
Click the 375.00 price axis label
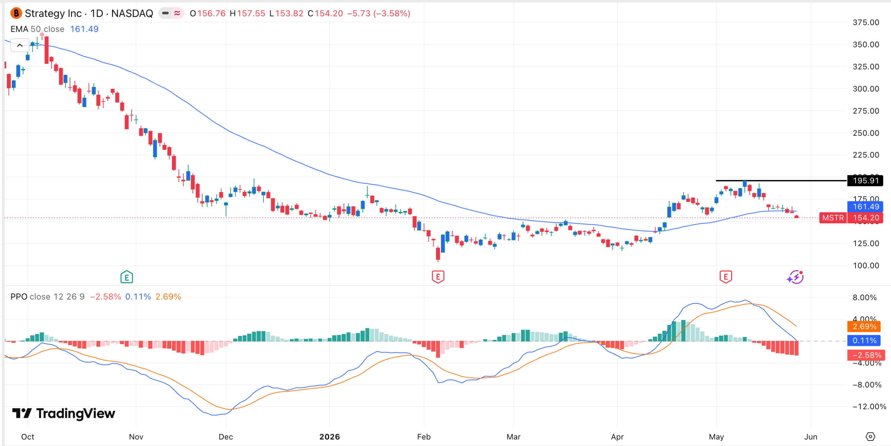866,22
